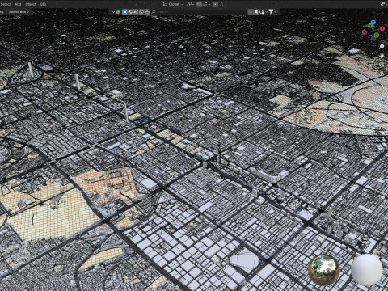
Task: Open the pivot point dropdown
Action: coord(191,4)
